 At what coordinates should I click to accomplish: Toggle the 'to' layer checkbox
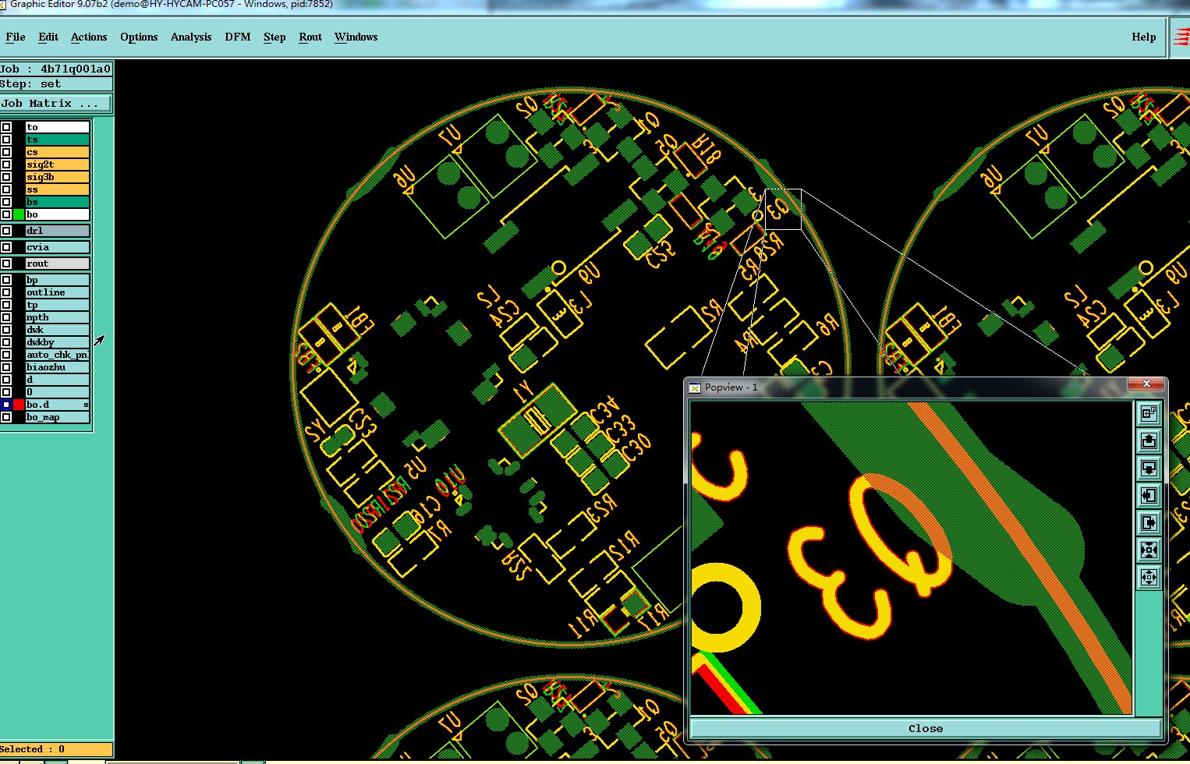(x=6, y=127)
